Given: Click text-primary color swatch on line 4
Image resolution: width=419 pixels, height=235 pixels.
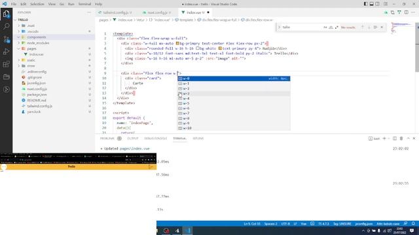Looking at the screenshot, I should click(x=220, y=48).
